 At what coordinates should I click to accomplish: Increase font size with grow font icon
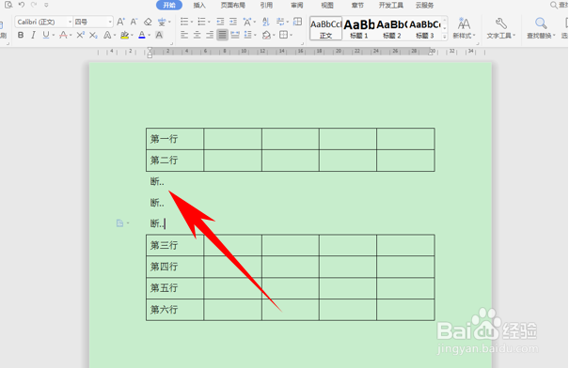pos(120,22)
